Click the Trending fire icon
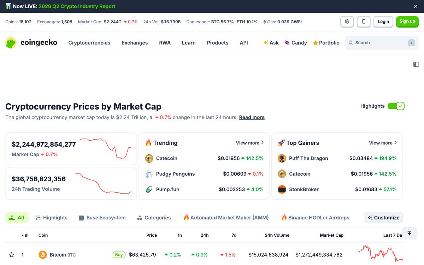Screen dimensions: 424x265 click(x=148, y=143)
